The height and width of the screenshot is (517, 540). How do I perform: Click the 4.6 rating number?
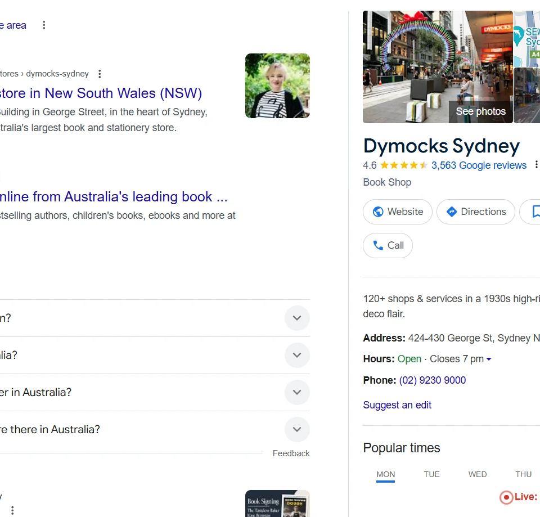(370, 165)
